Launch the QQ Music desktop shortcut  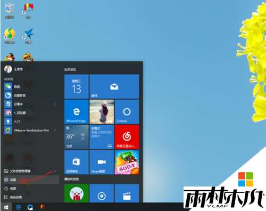(10, 36)
